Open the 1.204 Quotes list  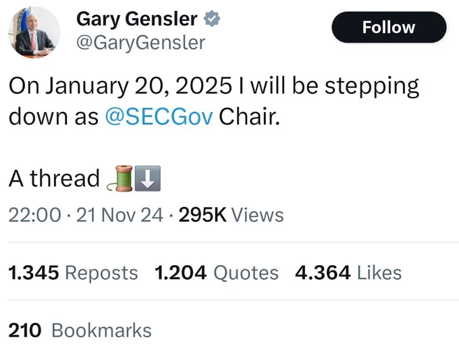pos(216,273)
